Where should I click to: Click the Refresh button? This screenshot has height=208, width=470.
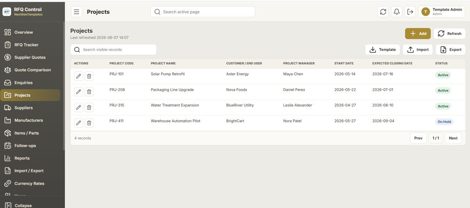[x=449, y=34]
